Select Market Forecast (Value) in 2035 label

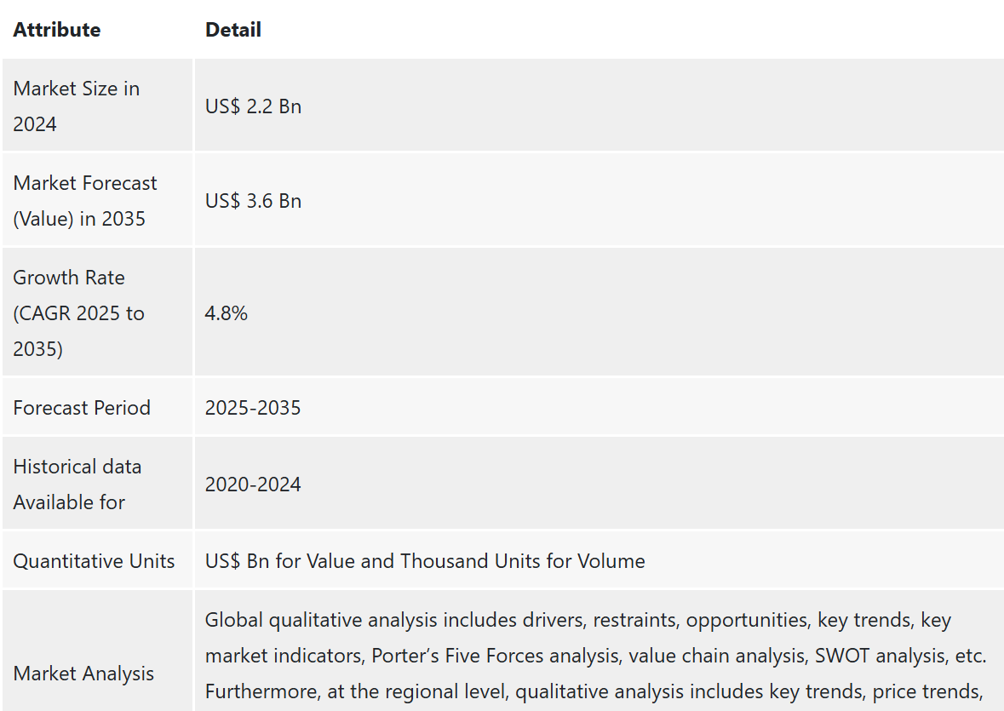84,201
